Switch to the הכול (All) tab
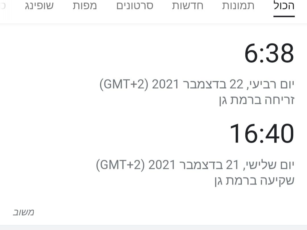Viewport: 307px width, 230px height. coord(284,6)
